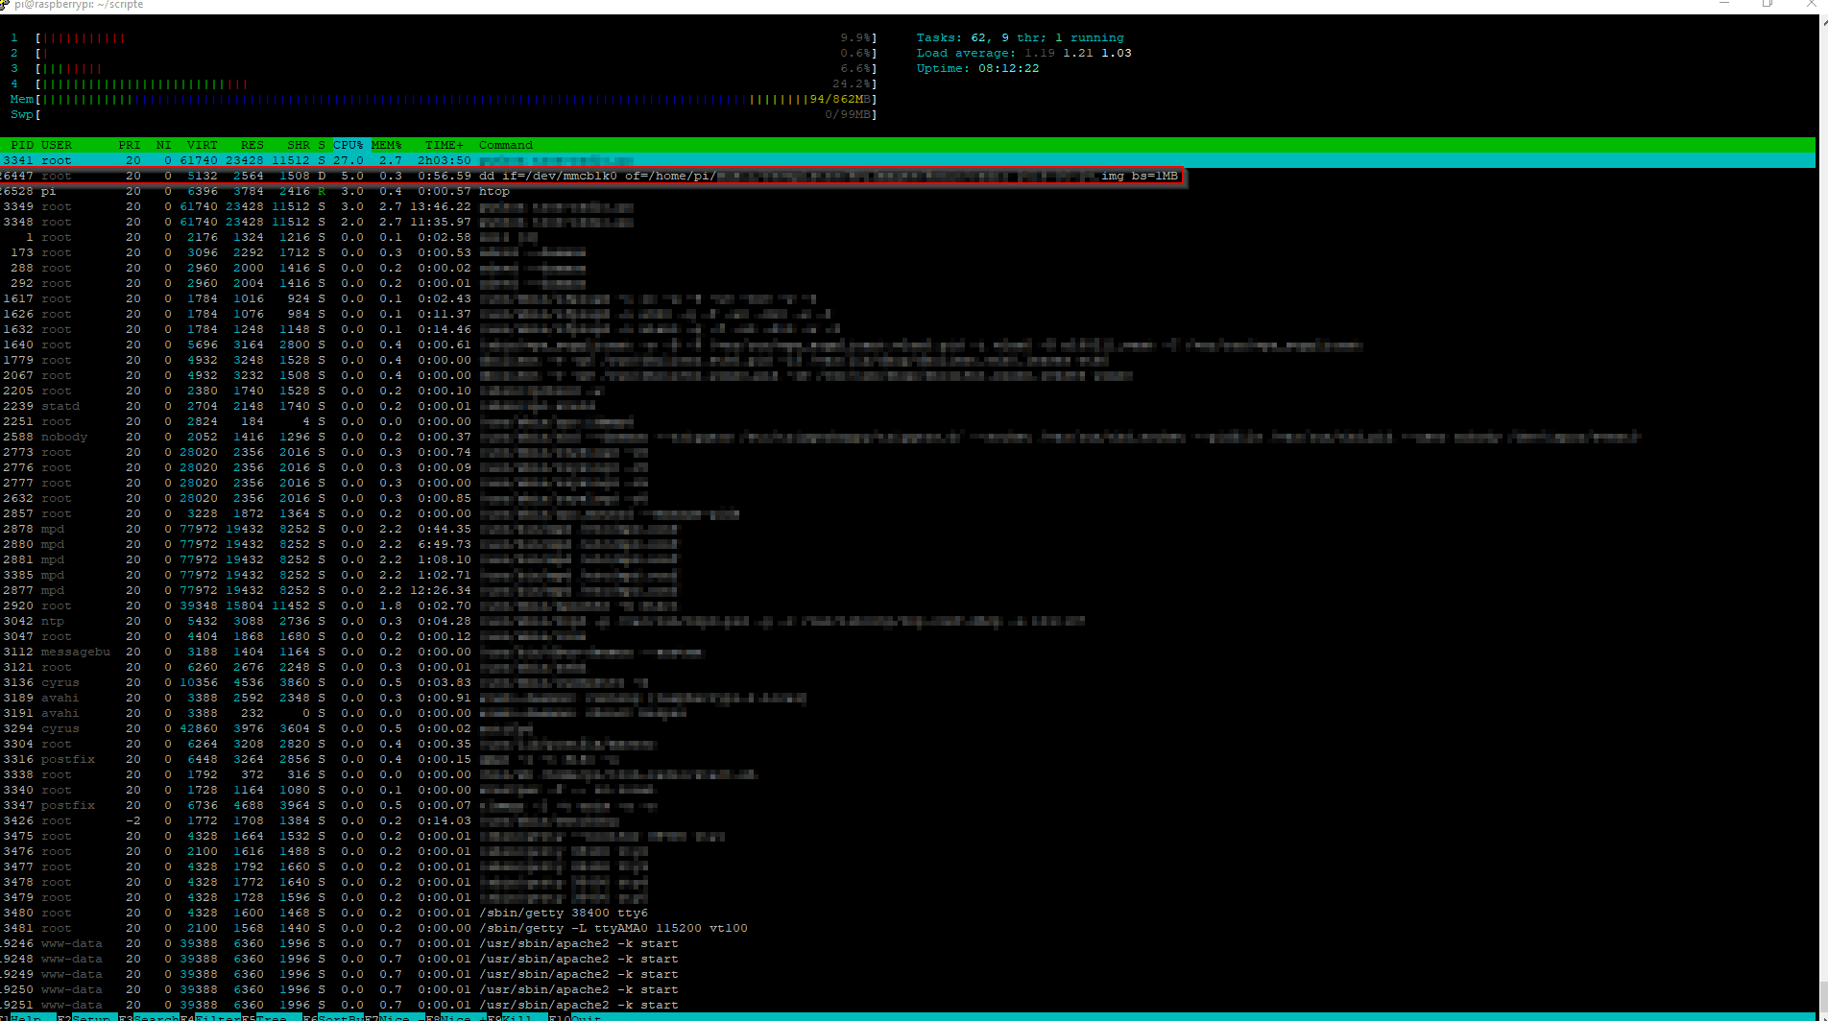Click the PuTTY icon in the title bar
This screenshot has height=1021, width=1828.
pos(8,5)
